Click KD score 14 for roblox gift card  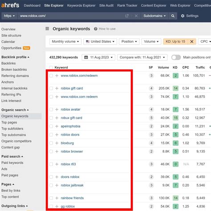pyautogui.click(x=175, y=88)
